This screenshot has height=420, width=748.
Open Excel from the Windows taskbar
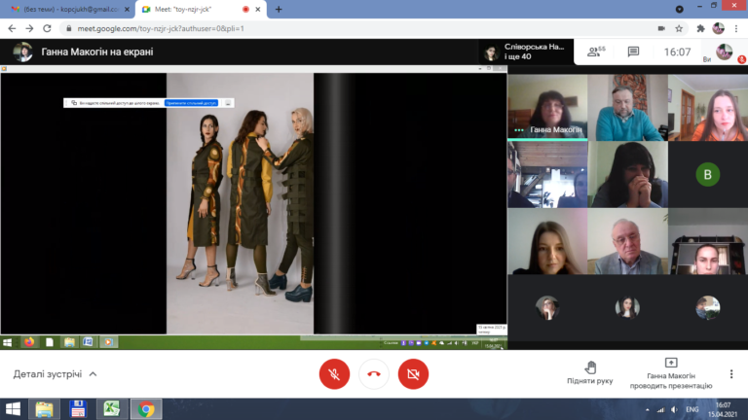coord(112,409)
